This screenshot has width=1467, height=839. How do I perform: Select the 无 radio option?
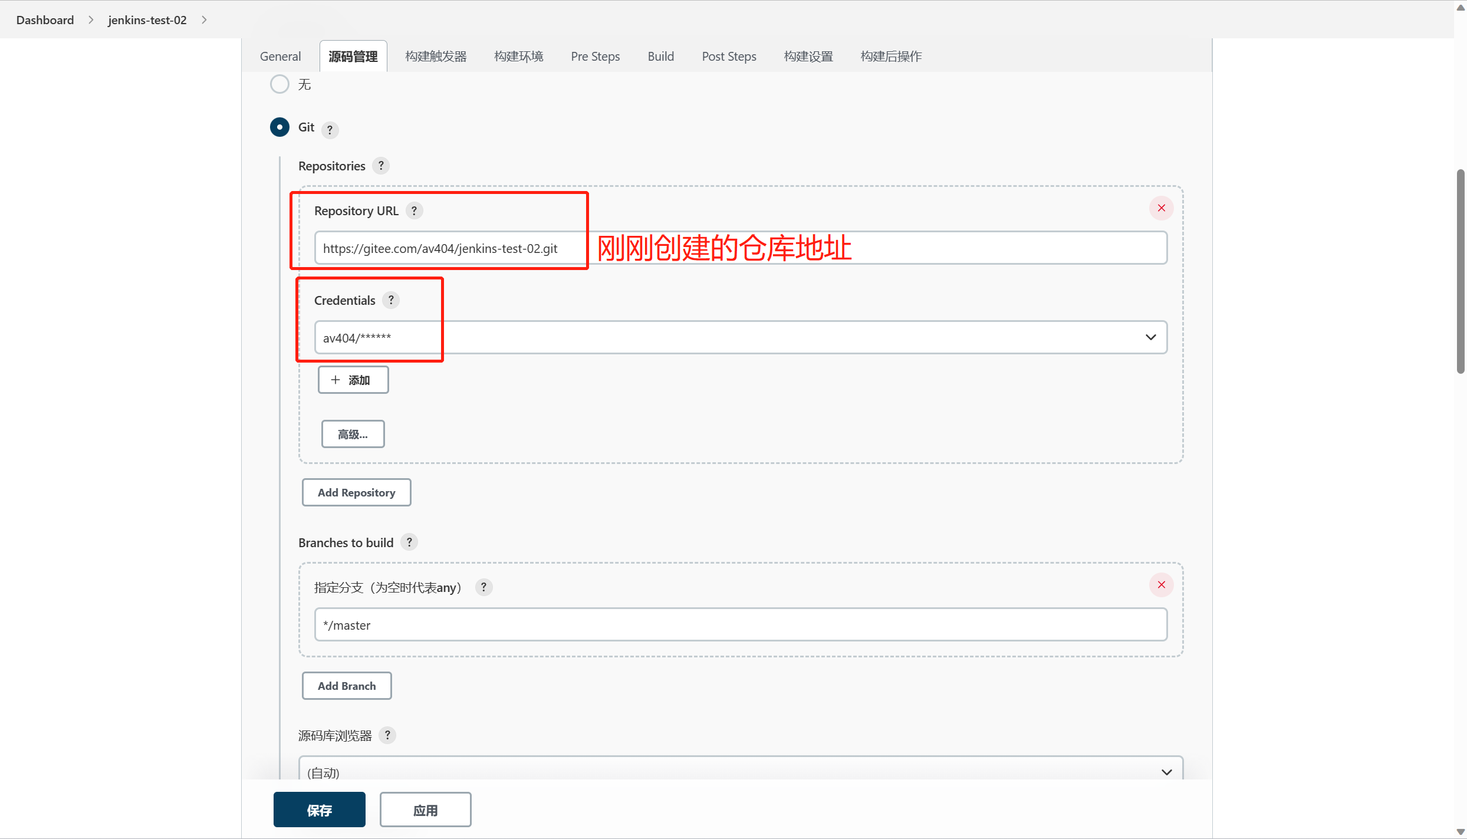click(279, 84)
